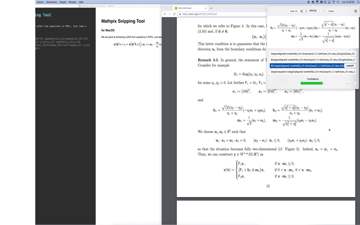Open a new browser tab with plus
This screenshot has height=225, width=360.
[x=211, y=8]
